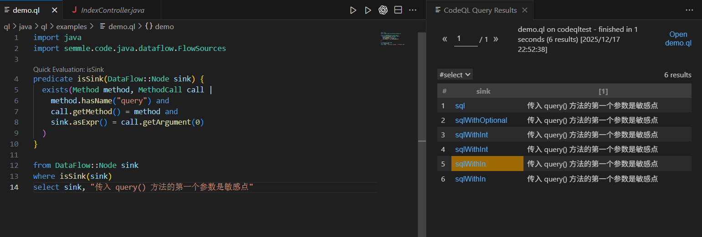The width and height of the screenshot is (702, 237).
Task: Click the second run icon beside the ChatGPT icon
Action: pos(368,10)
